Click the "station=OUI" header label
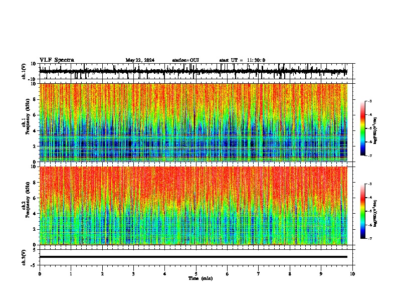The image size is (397, 307). 185,60
